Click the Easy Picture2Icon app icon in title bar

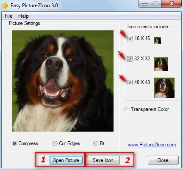pyautogui.click(x=5, y=5)
